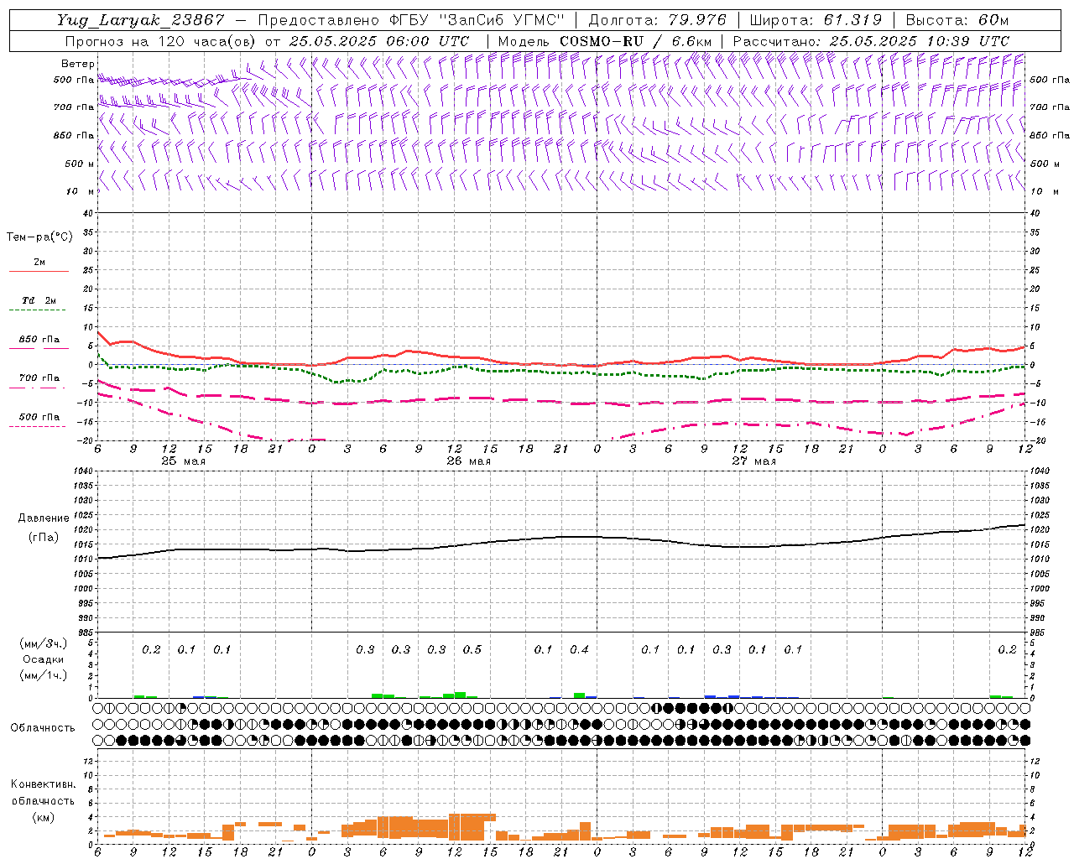Click the Конвективн. panel label
The image size is (1074, 859).
(43, 784)
